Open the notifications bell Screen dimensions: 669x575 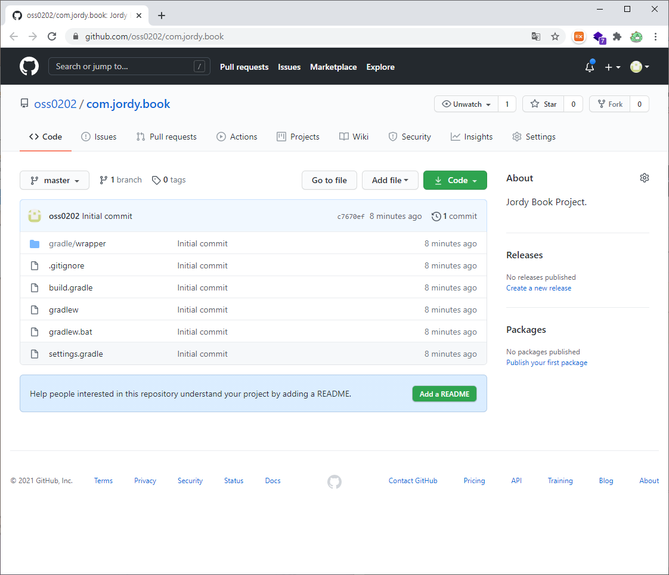tap(590, 67)
